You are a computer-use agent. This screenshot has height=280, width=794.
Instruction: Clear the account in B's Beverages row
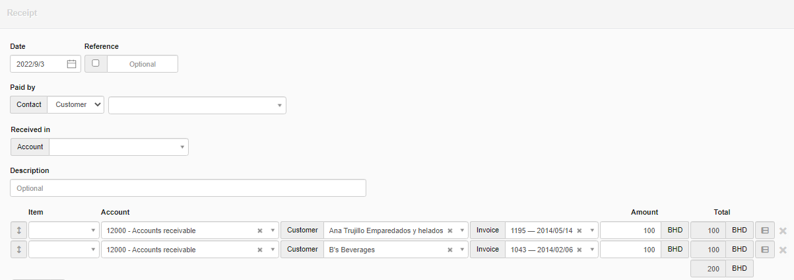[260, 250]
